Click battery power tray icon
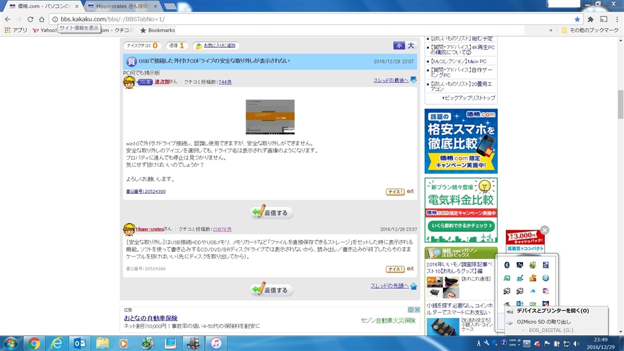This screenshot has height=351, width=624. (557, 344)
